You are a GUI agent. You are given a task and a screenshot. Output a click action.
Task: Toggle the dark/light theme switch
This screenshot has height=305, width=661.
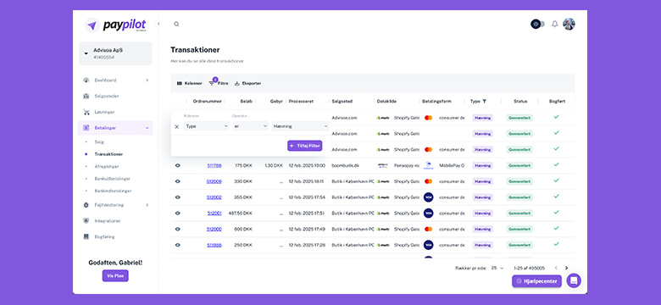(x=537, y=24)
